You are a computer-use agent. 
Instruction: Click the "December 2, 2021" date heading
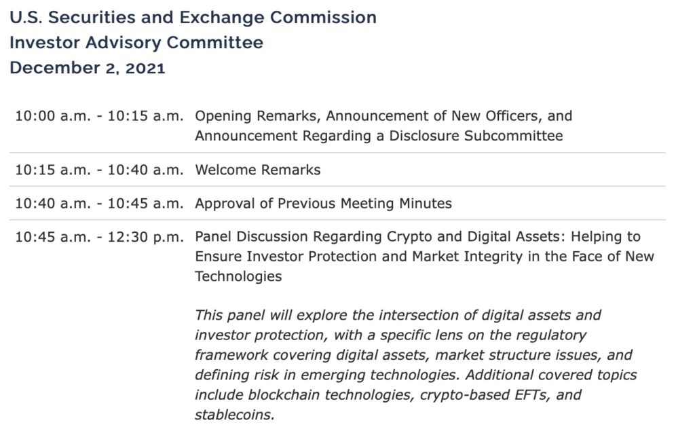click(88, 68)
